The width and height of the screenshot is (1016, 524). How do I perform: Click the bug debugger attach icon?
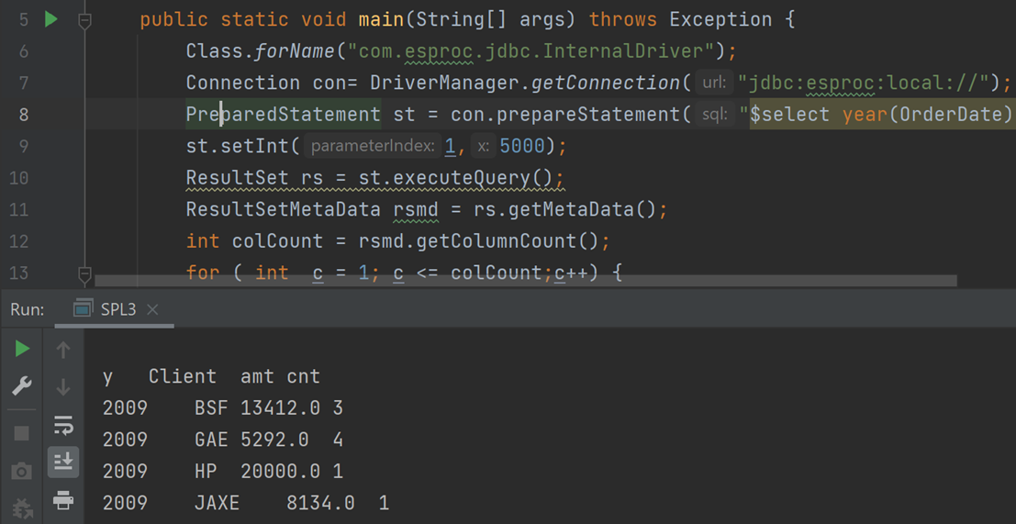22,507
